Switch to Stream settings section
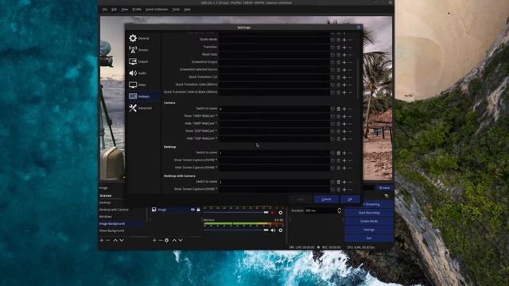 tap(143, 50)
